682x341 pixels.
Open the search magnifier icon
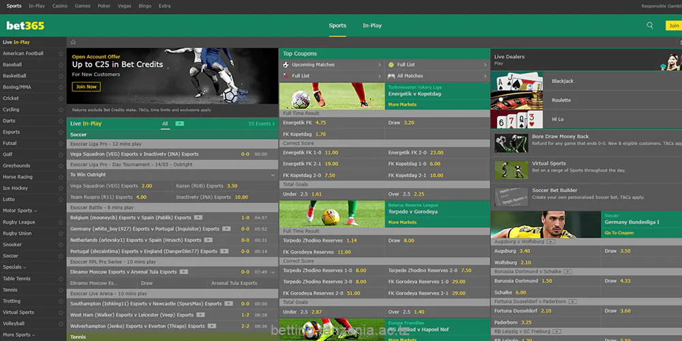(x=650, y=25)
